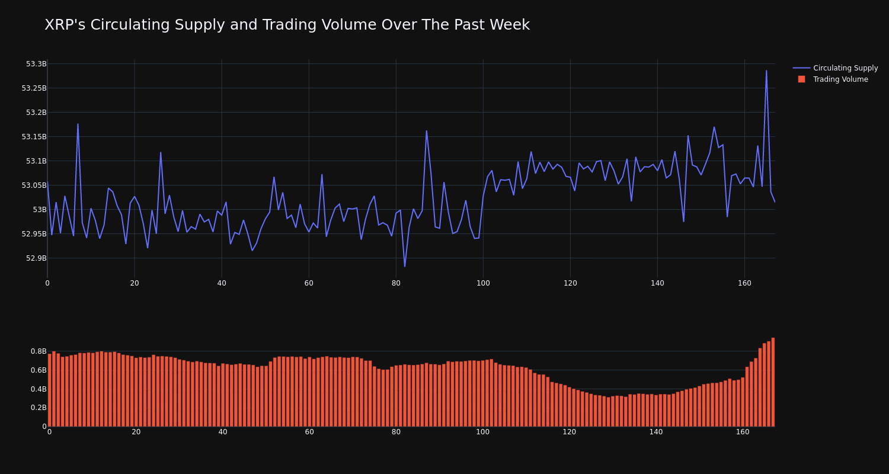Screen dimensions: 889x474
Task: Click x-axis label 100 under supply chart
Action: (483, 283)
